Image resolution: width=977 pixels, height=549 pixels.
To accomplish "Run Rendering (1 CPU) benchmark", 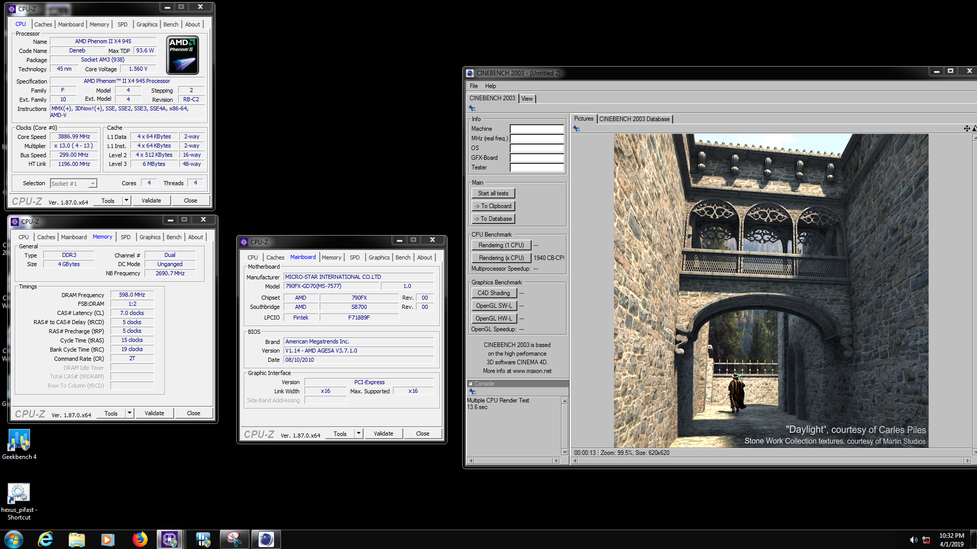I will tap(501, 245).
